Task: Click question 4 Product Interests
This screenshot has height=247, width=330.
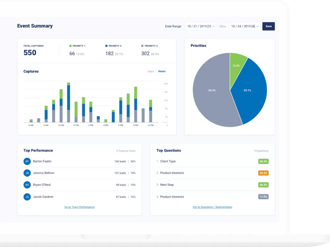Action: click(x=172, y=197)
